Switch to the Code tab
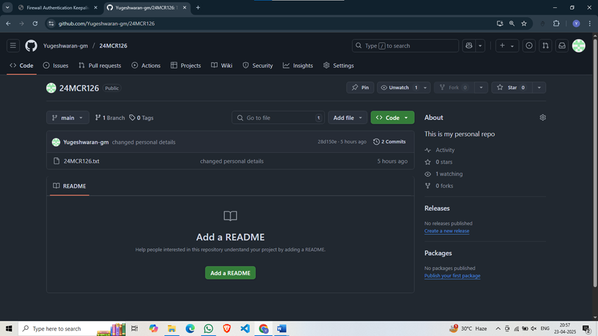Image resolution: width=598 pixels, height=336 pixels. click(x=21, y=66)
